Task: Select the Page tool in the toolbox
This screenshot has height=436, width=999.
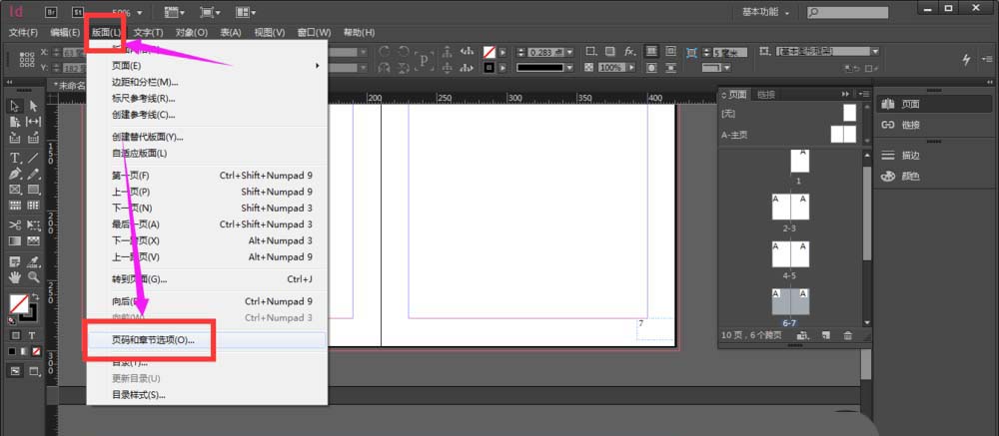Action: coord(15,122)
